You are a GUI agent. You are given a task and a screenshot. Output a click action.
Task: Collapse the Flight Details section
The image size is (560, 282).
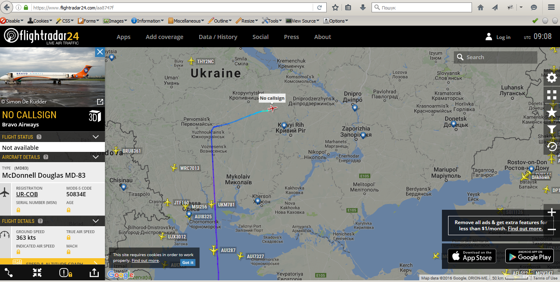point(96,221)
